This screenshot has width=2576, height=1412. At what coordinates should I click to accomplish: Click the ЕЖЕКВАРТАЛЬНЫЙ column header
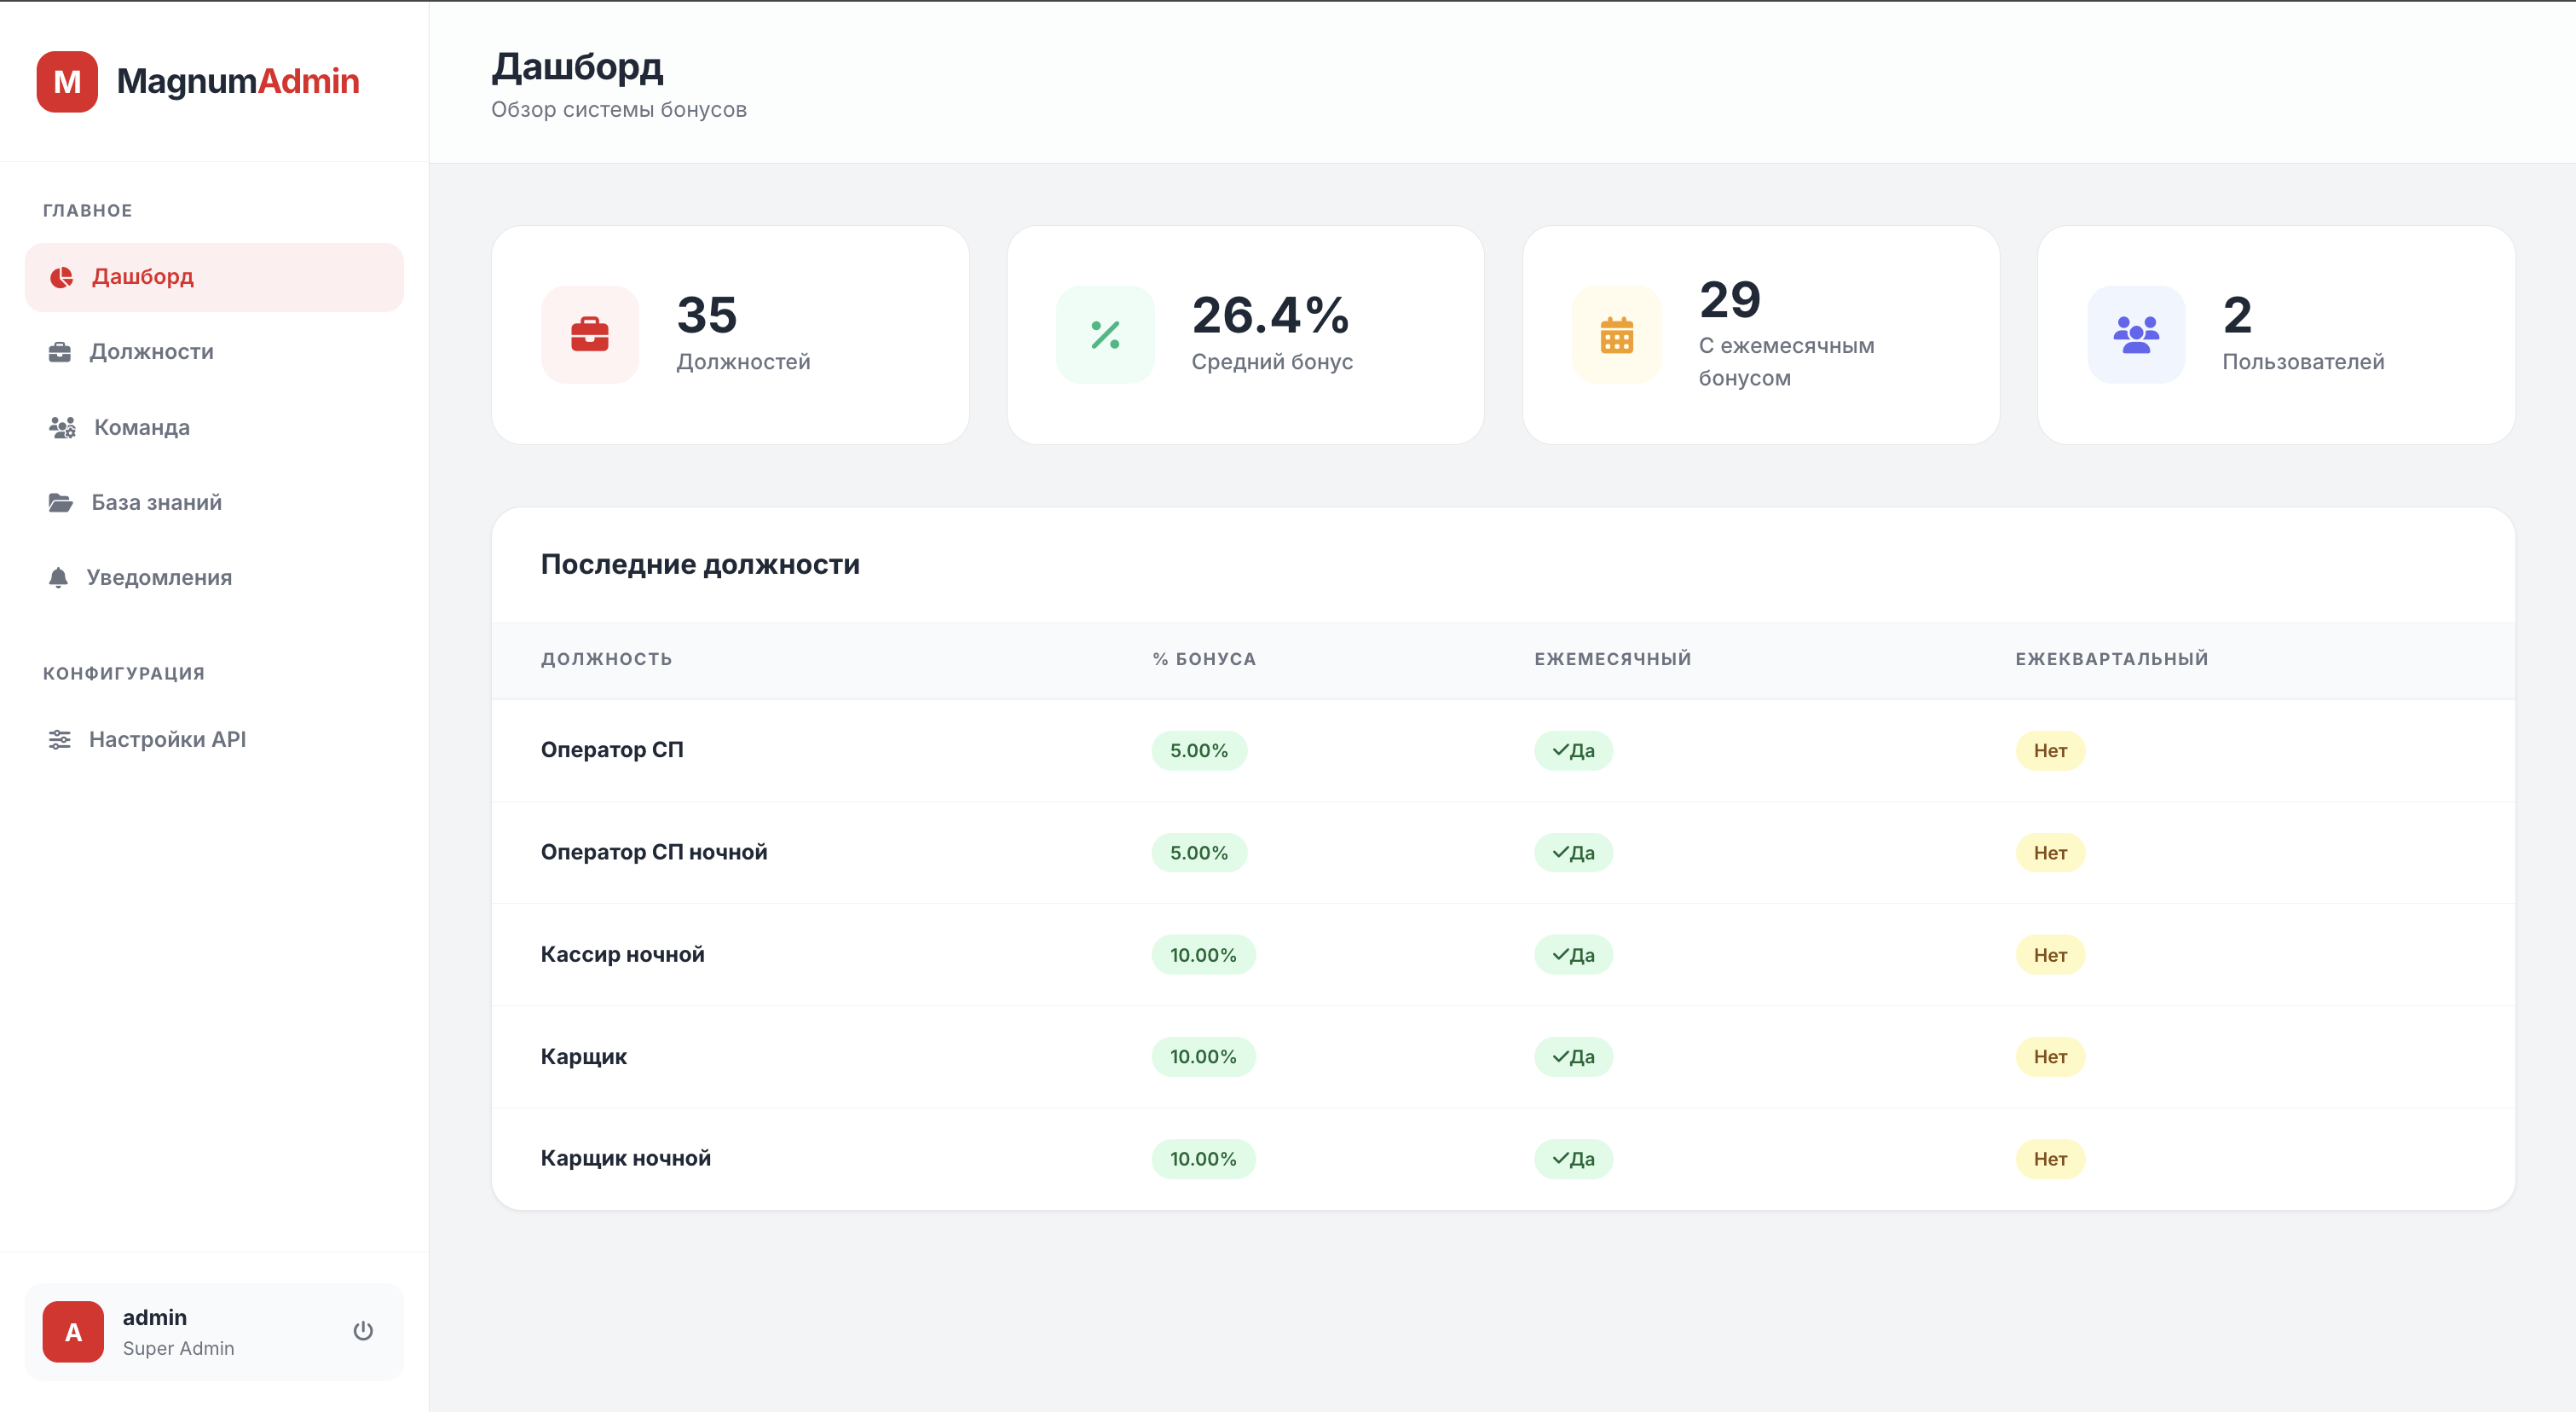point(2112,659)
